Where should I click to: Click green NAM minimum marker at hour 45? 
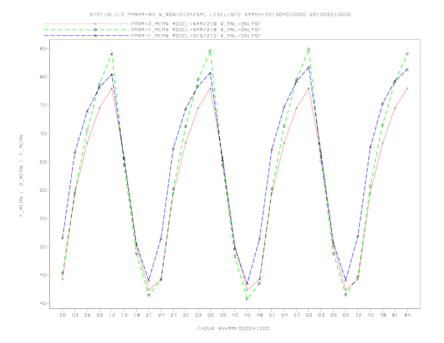[247, 299]
